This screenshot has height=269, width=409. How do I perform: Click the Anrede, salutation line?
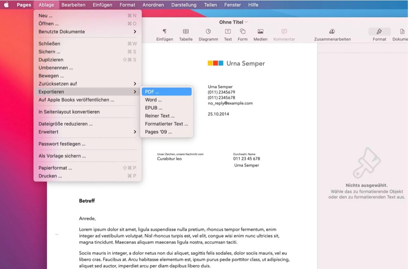[87, 218]
